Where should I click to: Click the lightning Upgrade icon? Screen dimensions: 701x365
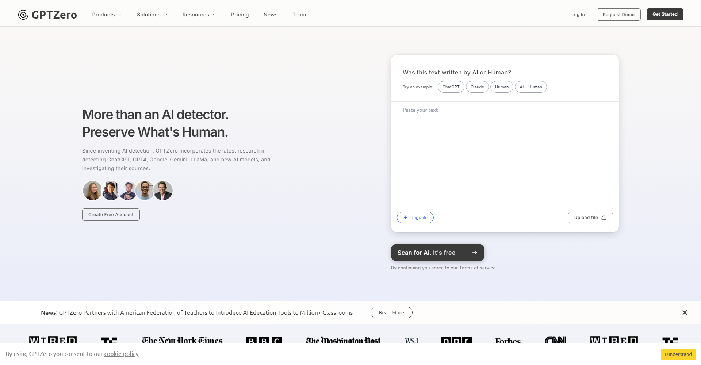click(x=405, y=218)
